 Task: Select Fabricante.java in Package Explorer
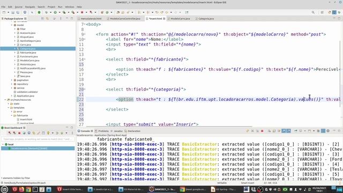coord(28,53)
